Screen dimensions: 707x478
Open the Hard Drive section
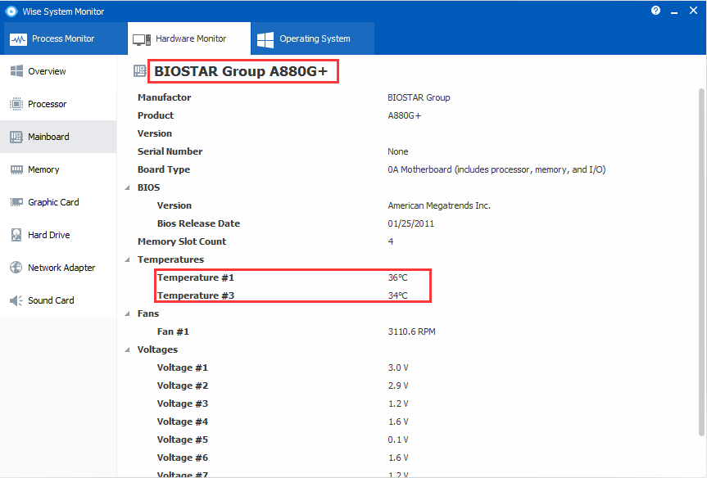point(58,235)
